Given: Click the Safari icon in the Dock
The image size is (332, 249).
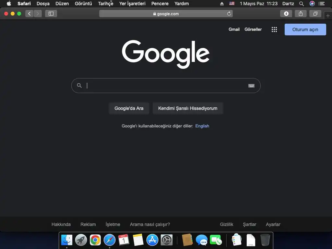Looking at the screenshot, I should 110,240.
